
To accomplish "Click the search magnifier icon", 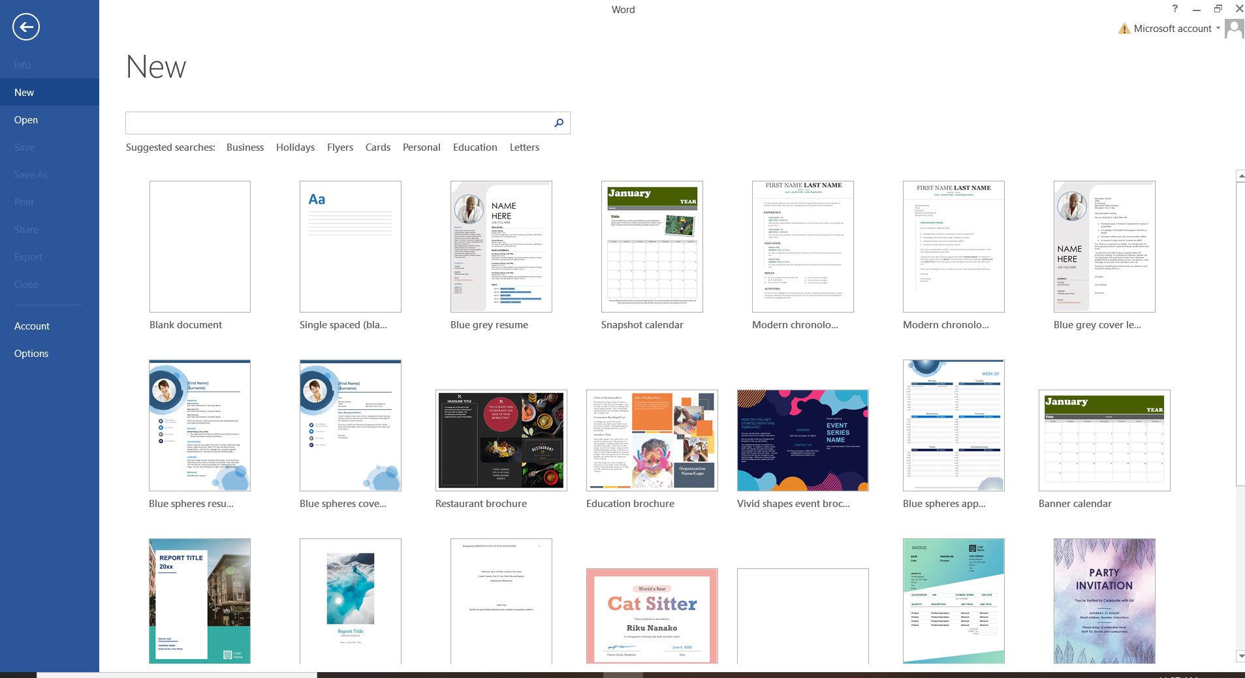I will click(x=559, y=123).
